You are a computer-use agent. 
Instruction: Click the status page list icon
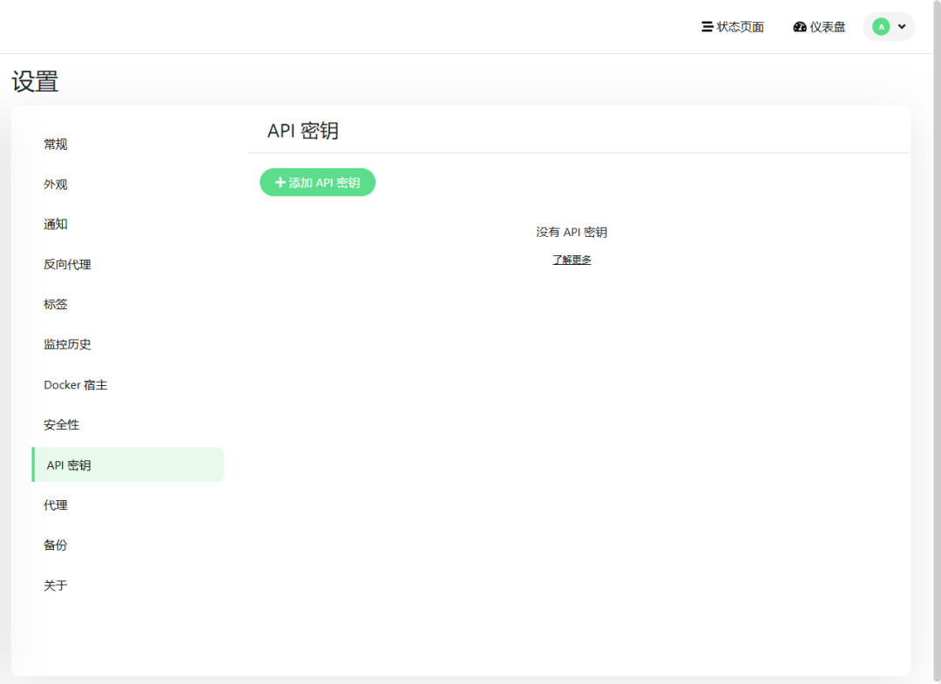coord(707,27)
